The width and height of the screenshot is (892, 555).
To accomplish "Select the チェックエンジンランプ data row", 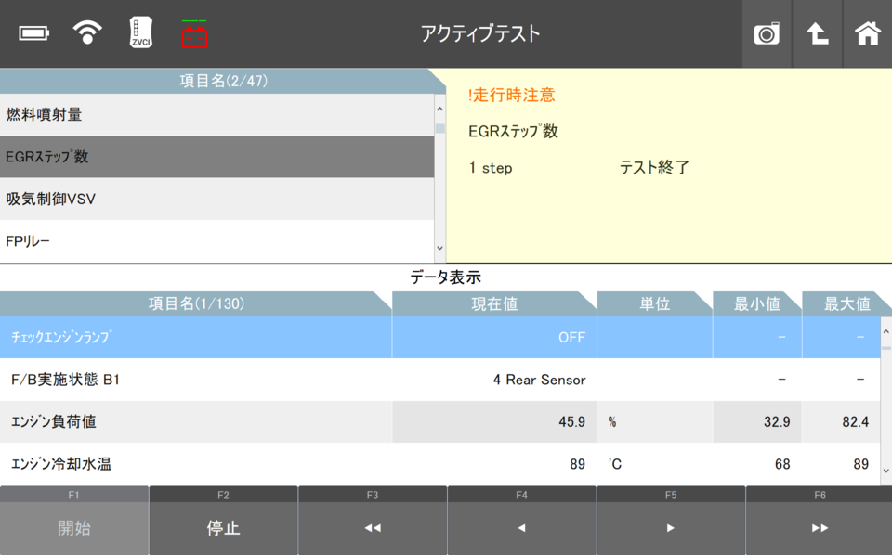I will (439, 338).
